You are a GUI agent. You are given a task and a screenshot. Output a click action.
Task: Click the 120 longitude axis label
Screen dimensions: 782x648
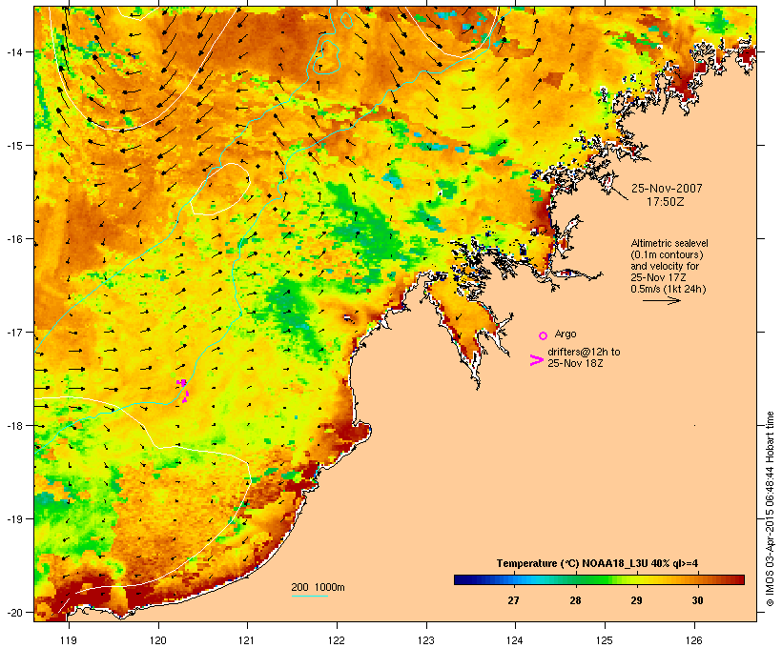click(158, 640)
